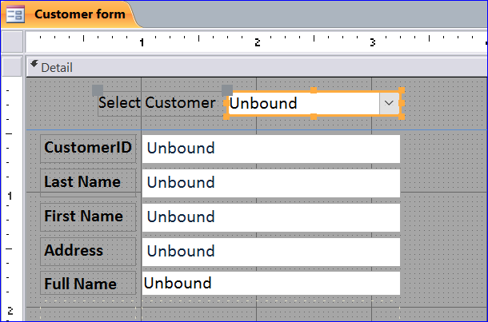Click the CustomerID Unbound text box

270,149
